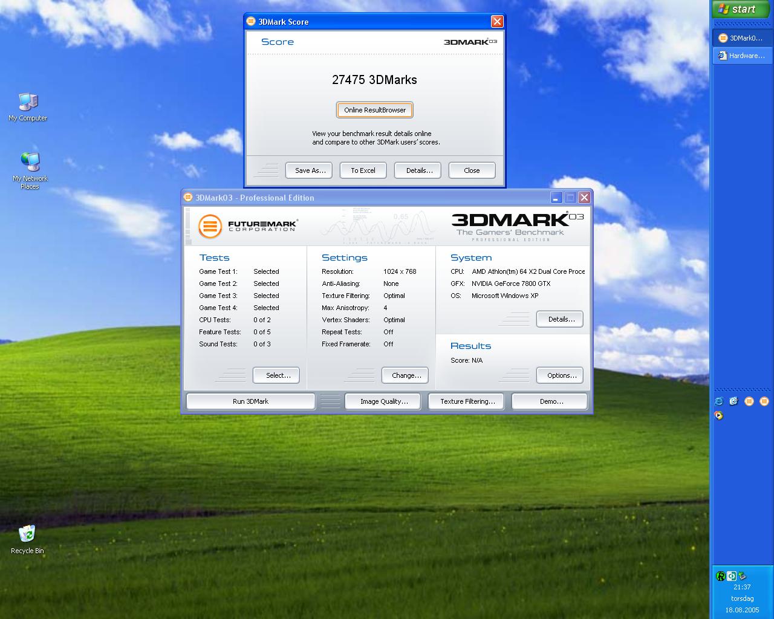
Task: Click the Score: N/A result text
Action: 467,360
